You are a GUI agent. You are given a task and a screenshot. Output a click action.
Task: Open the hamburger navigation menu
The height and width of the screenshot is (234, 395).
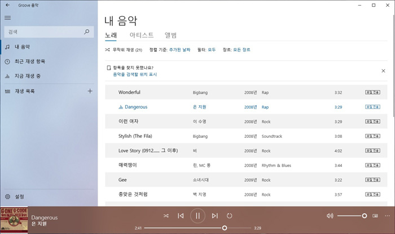click(x=7, y=17)
